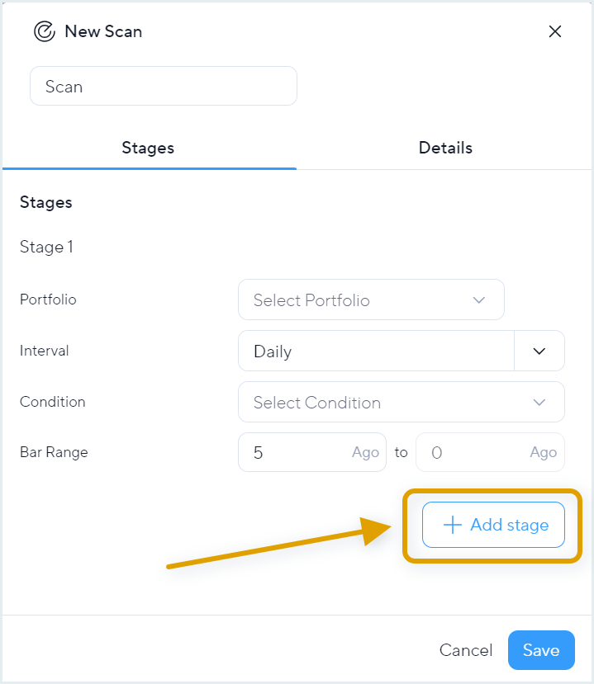Open the Select Portfolio dropdown

(x=371, y=300)
